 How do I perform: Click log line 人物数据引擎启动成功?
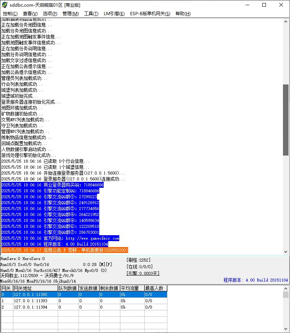tap(27, 149)
